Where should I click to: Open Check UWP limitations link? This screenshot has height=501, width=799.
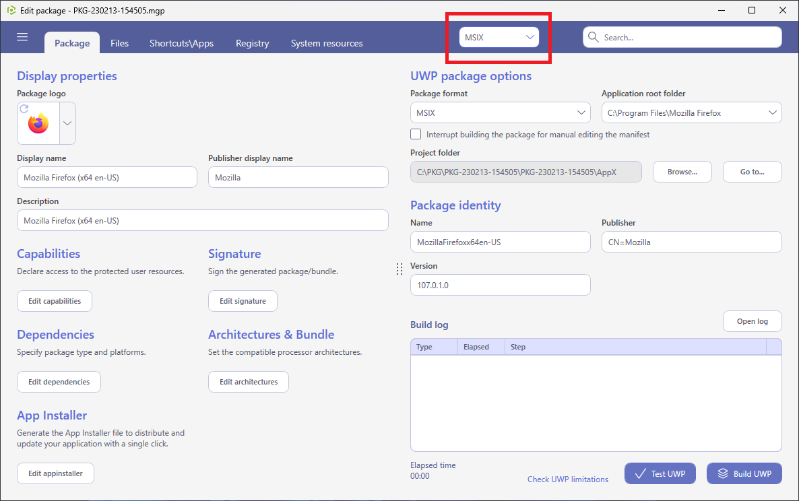[x=568, y=479]
